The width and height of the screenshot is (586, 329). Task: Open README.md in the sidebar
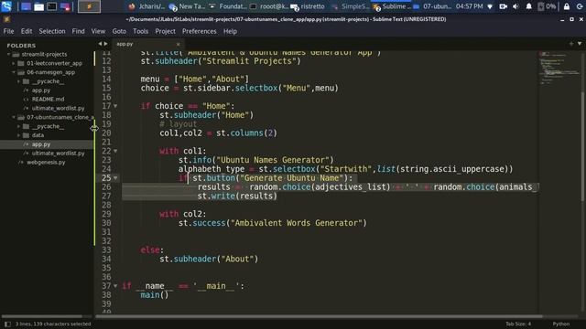pos(48,100)
